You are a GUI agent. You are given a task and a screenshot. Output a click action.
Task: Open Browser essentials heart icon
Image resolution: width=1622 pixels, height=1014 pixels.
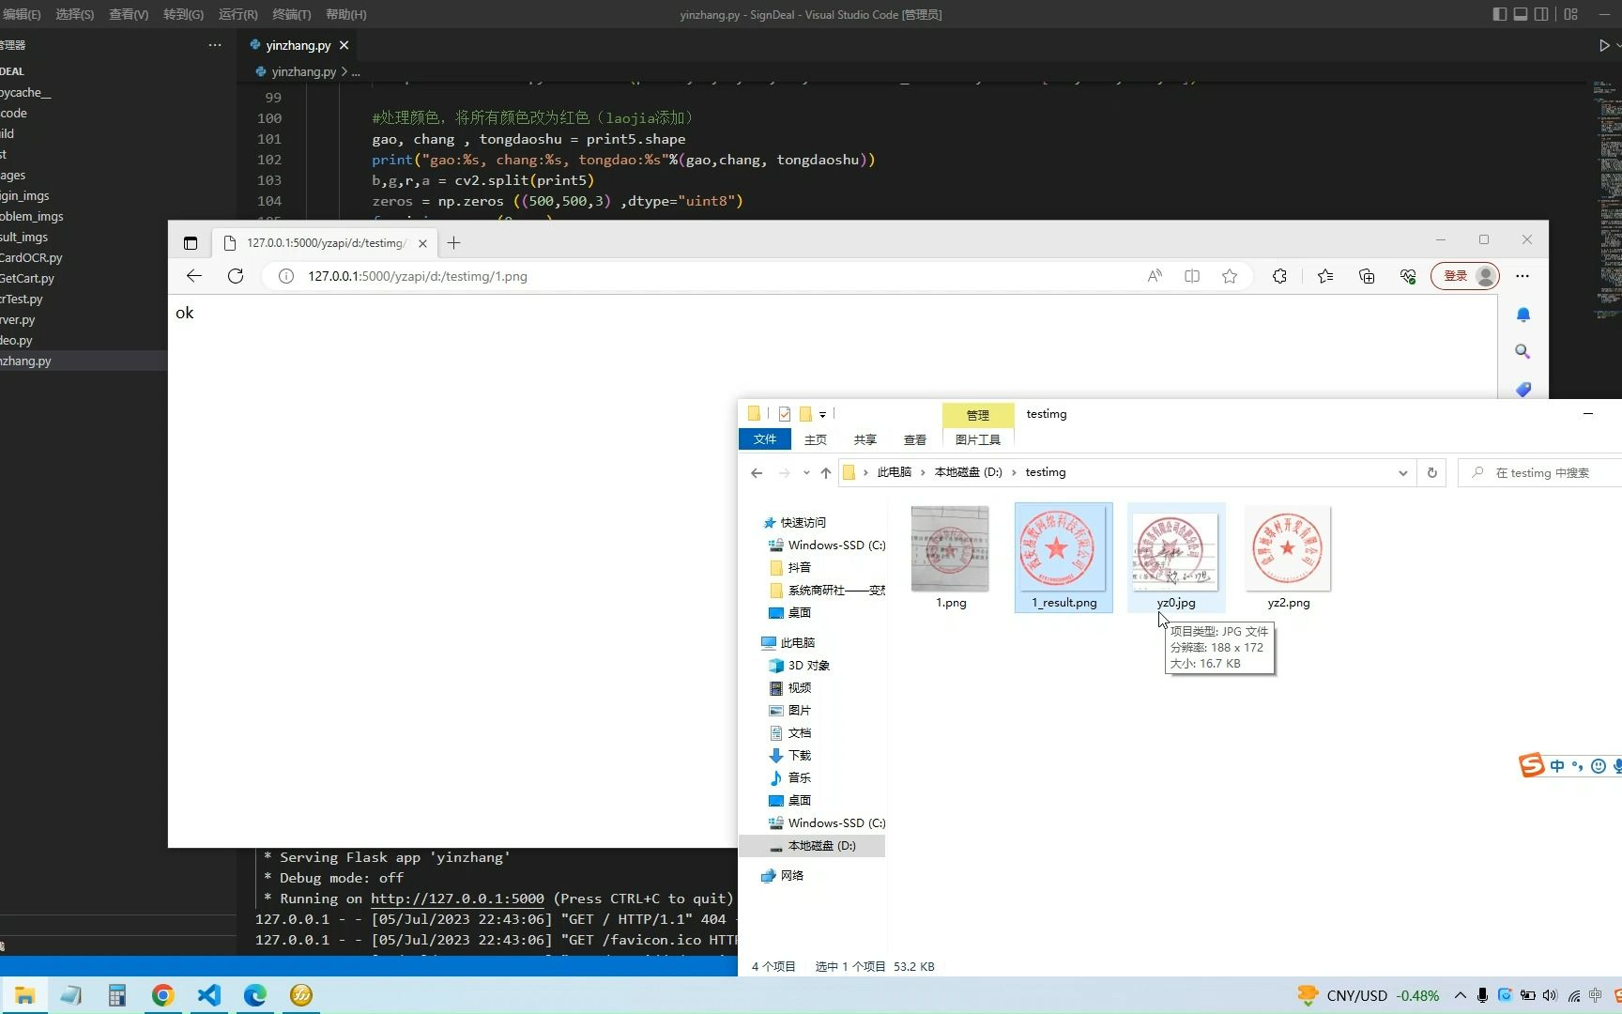tap(1408, 276)
